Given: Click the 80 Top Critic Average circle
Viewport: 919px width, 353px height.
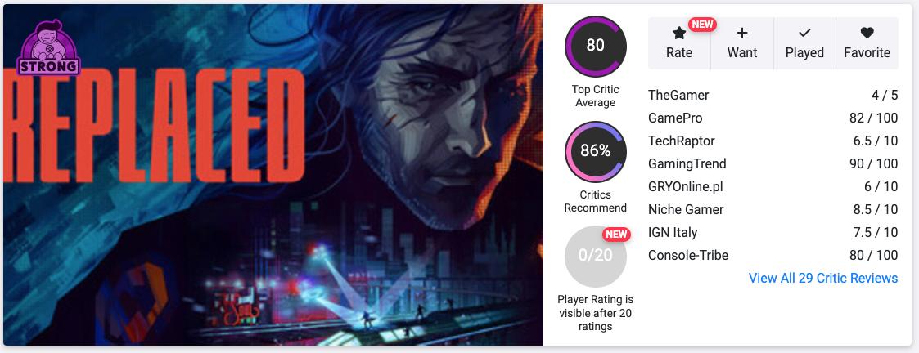Looking at the screenshot, I should [x=596, y=47].
